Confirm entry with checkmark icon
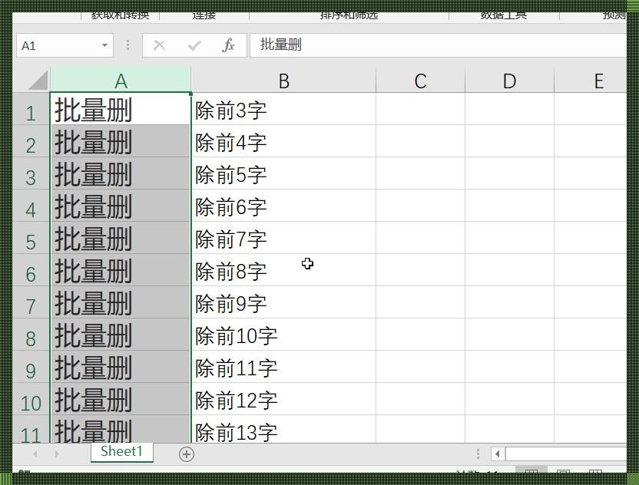Screen dimensions: 639x485 pos(194,45)
